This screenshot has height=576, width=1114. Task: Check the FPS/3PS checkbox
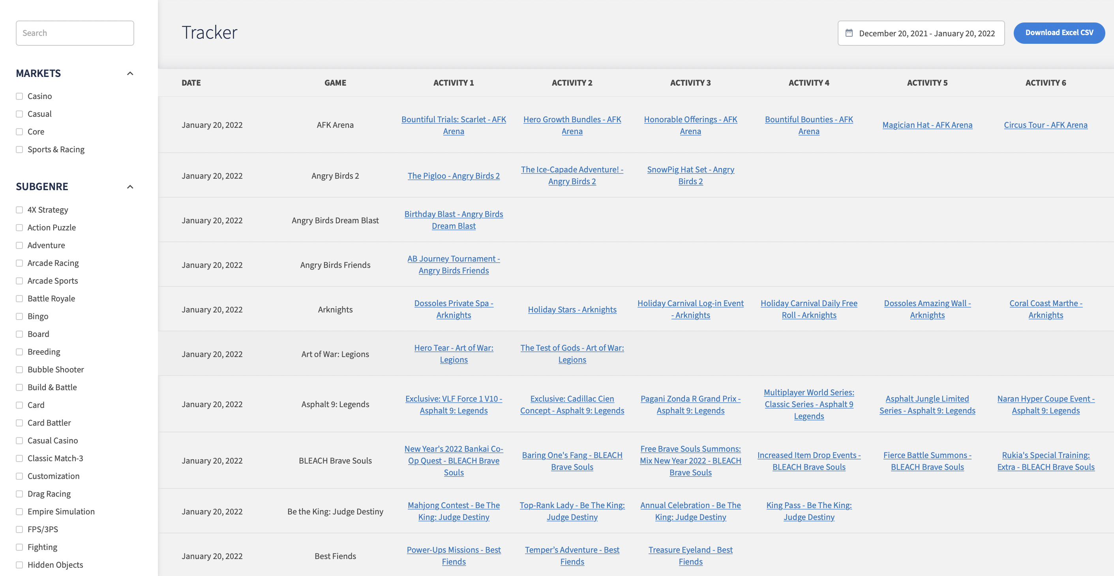pyautogui.click(x=19, y=529)
